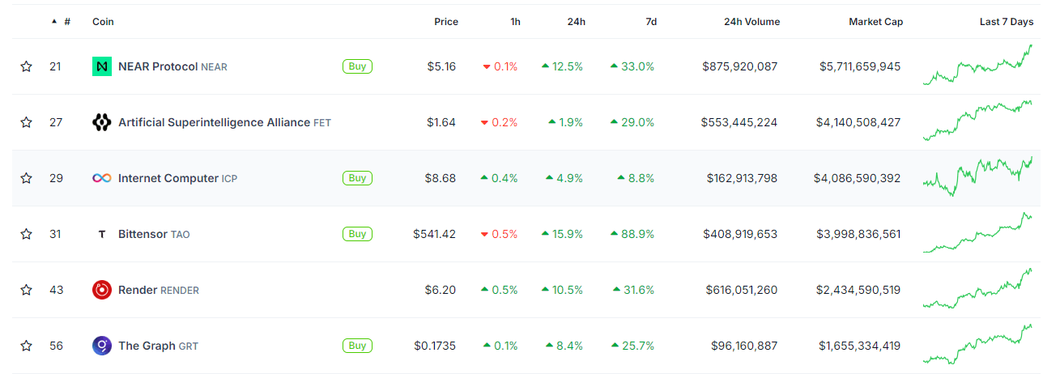Sort the table by Market Cap

[875, 22]
